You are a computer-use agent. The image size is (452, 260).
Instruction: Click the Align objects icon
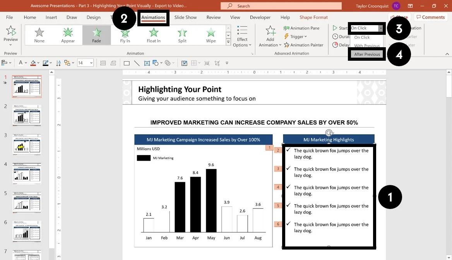[5, 63]
